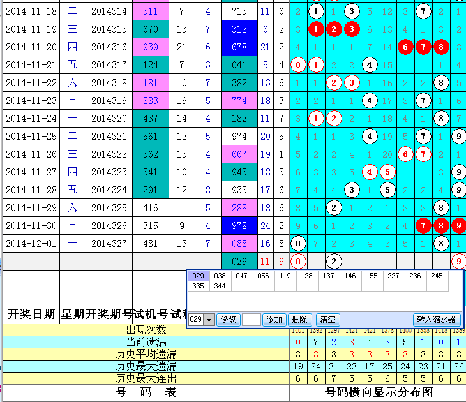This screenshot has height=402, width=466.
Task: Click white ball 0 in the 2014-12-01 row
Action: point(297,244)
